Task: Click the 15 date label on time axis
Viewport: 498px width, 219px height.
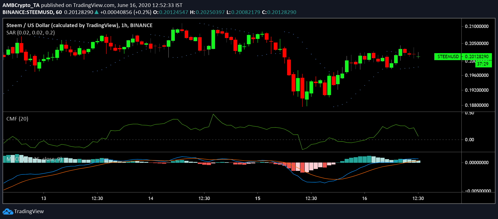Action: click(x=258, y=198)
